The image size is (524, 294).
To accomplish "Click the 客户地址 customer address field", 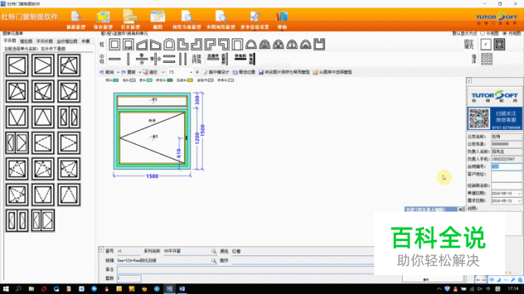I will [x=507, y=177].
